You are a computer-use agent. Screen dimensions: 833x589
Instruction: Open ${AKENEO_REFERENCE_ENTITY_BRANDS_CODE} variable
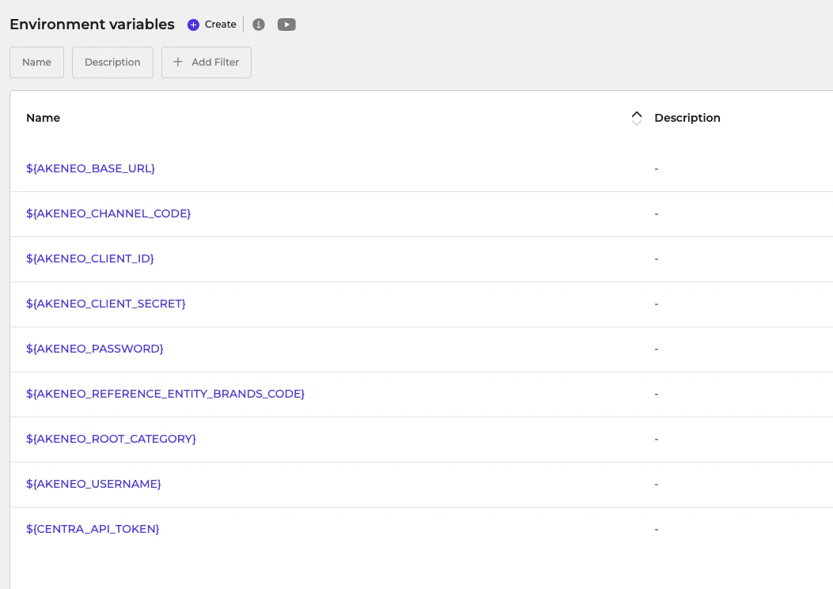(x=165, y=394)
